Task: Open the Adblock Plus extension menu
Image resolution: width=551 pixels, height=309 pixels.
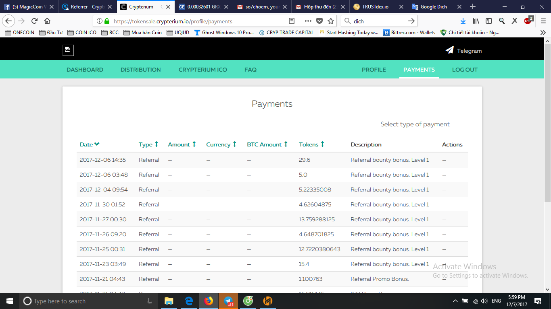Action: pyautogui.click(x=528, y=21)
